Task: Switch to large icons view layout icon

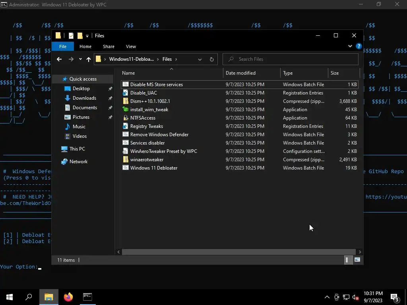Action: 357,260
